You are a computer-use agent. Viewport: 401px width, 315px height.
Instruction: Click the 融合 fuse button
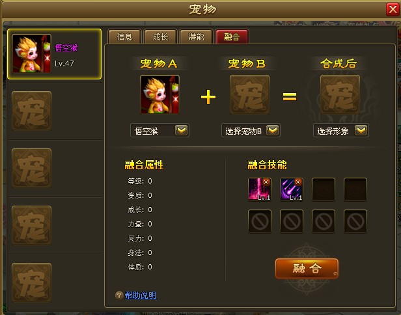[x=307, y=268]
